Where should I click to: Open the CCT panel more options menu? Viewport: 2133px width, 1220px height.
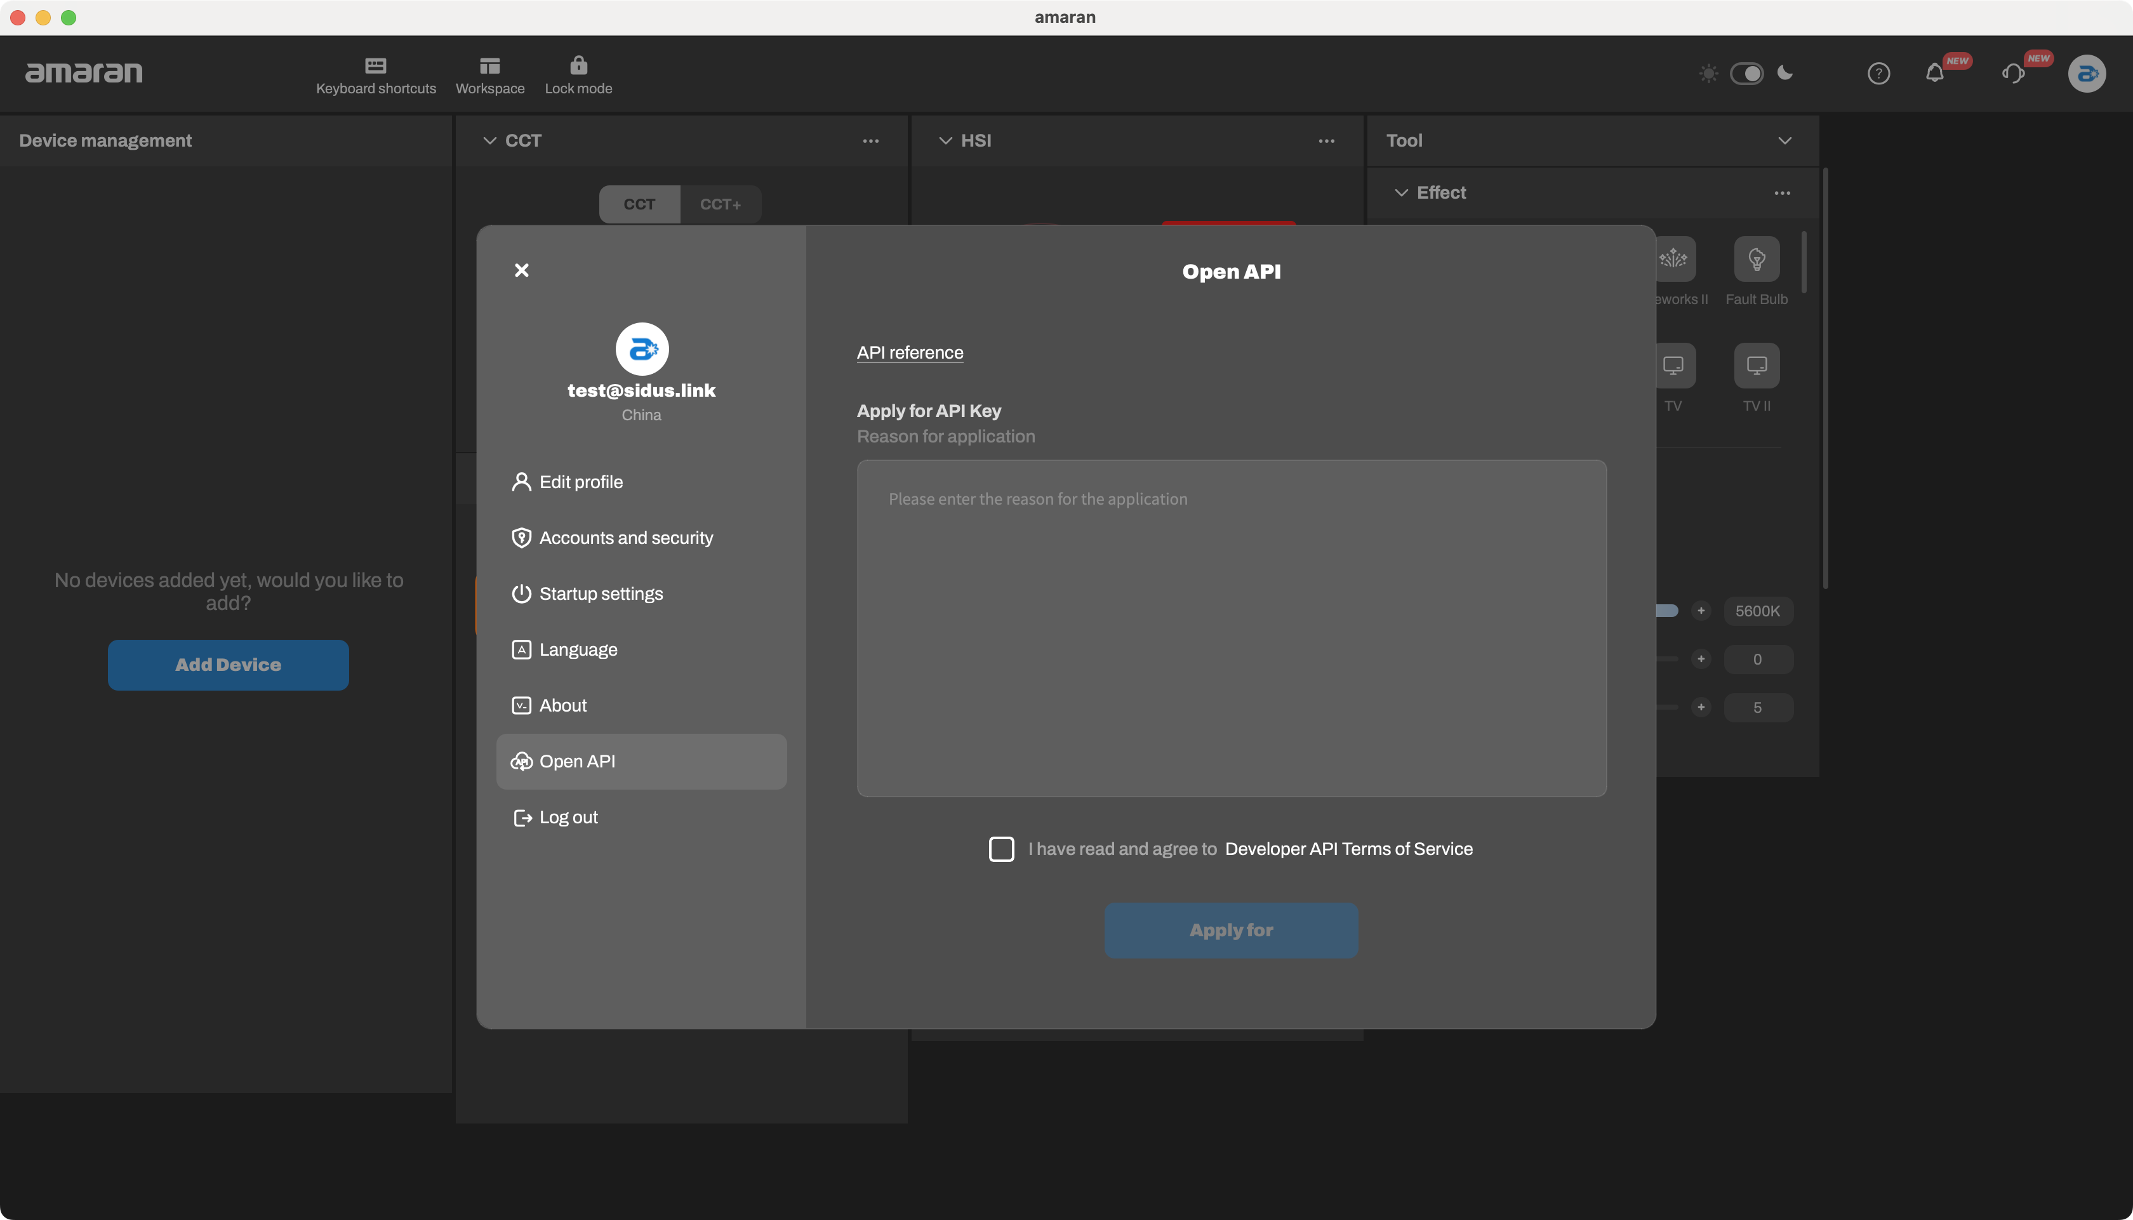(870, 141)
